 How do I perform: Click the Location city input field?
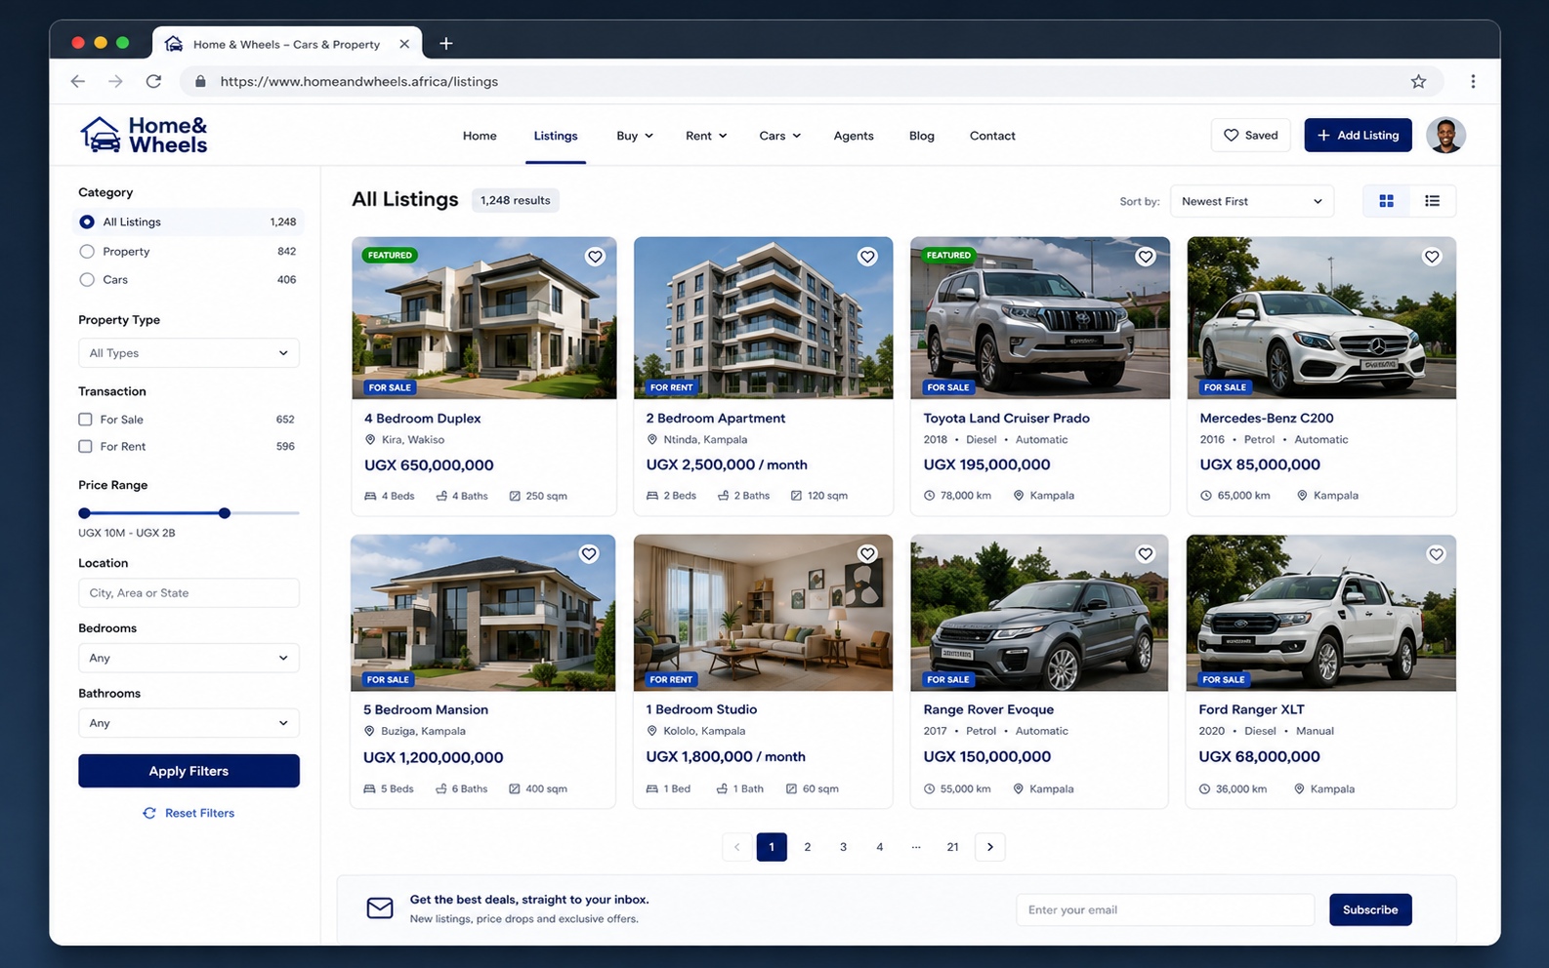click(188, 592)
